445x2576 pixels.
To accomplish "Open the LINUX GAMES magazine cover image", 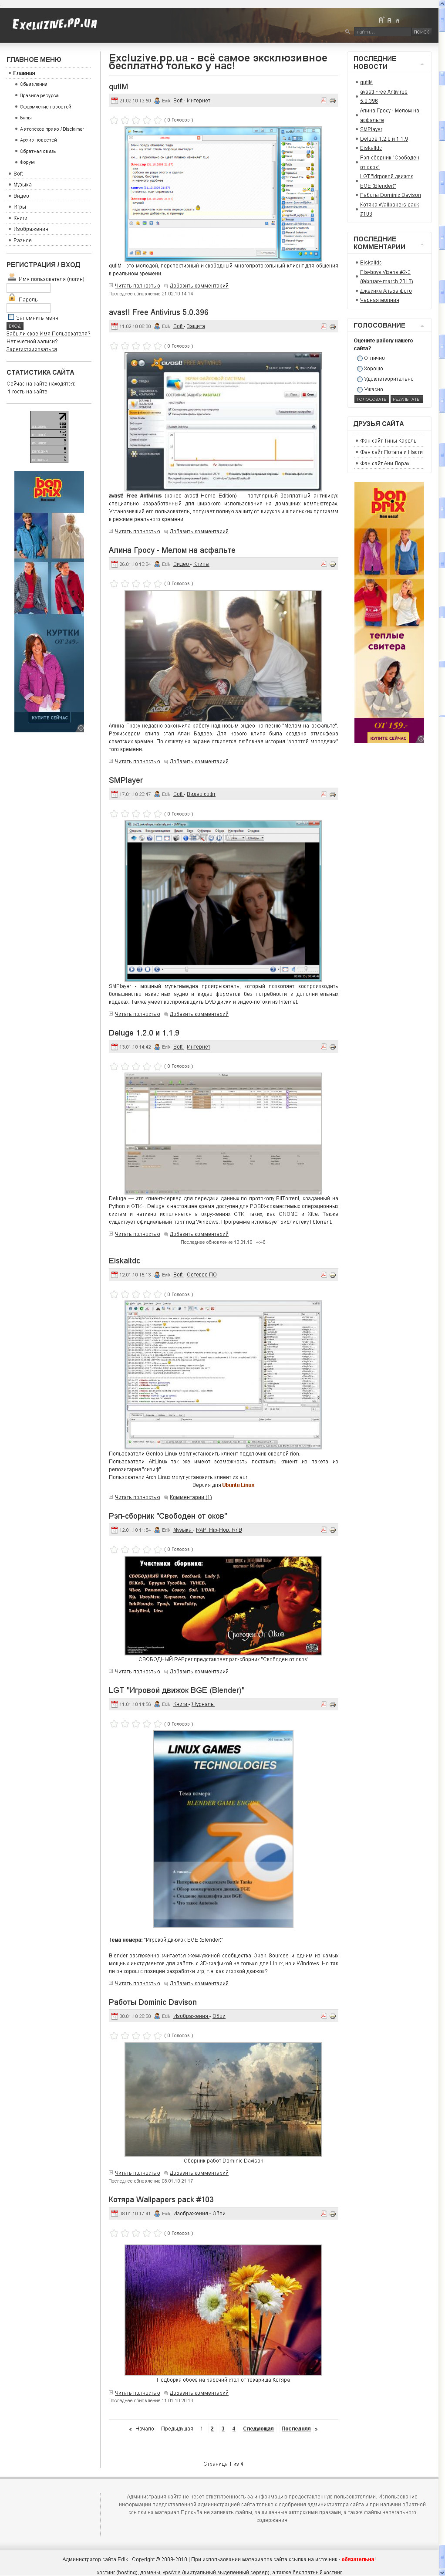I will coord(223,1829).
